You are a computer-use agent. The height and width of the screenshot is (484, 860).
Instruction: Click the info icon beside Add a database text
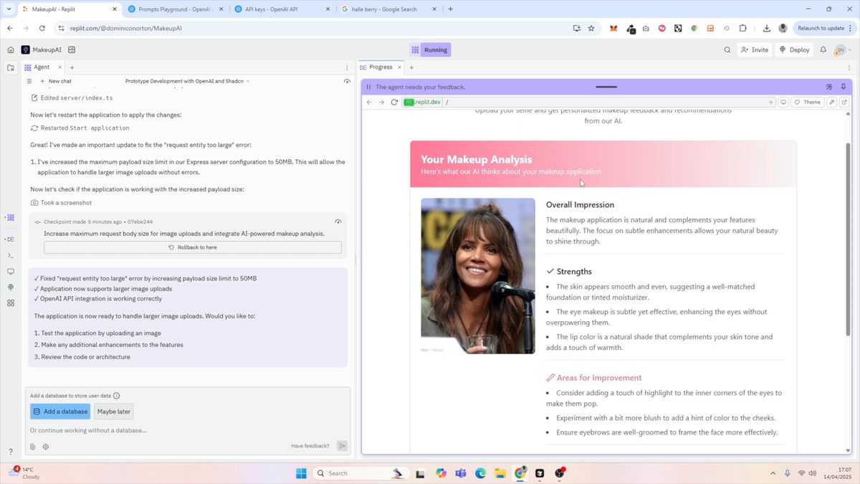pyautogui.click(x=117, y=396)
